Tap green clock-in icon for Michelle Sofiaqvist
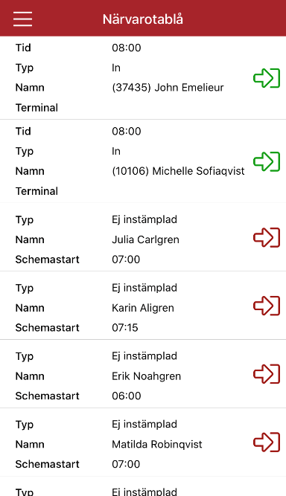Viewport: 286px width, 496px height. coord(267,161)
